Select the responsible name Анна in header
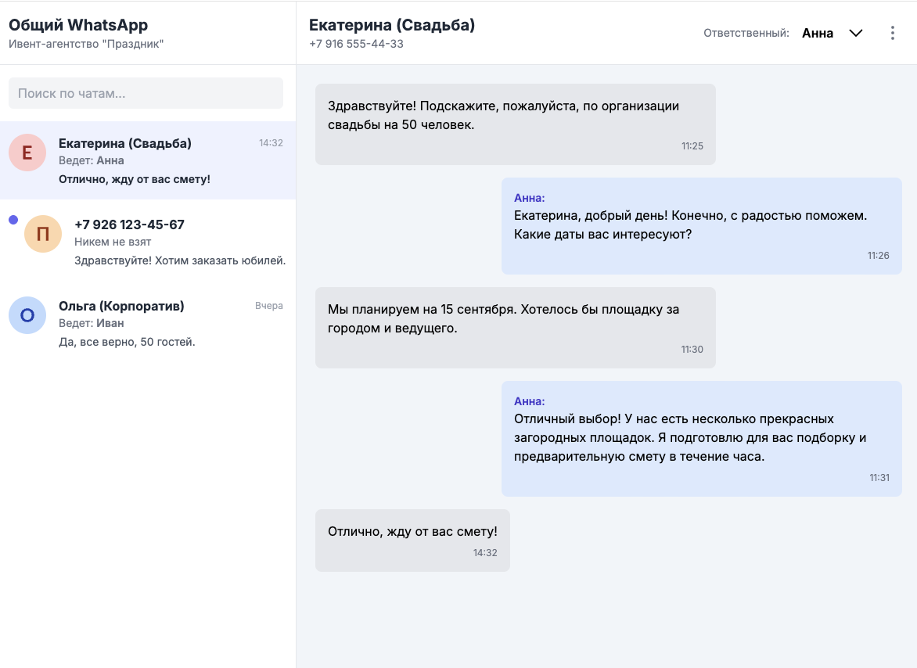Screen dimensions: 917x668 (x=818, y=33)
